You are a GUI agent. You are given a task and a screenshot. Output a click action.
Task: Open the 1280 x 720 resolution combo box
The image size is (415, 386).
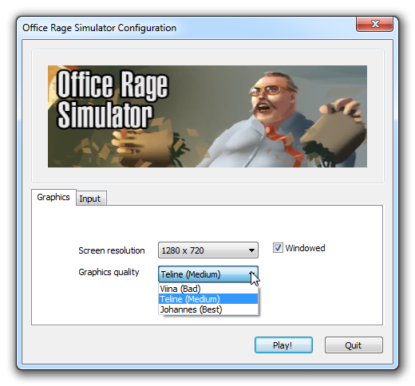(x=208, y=250)
